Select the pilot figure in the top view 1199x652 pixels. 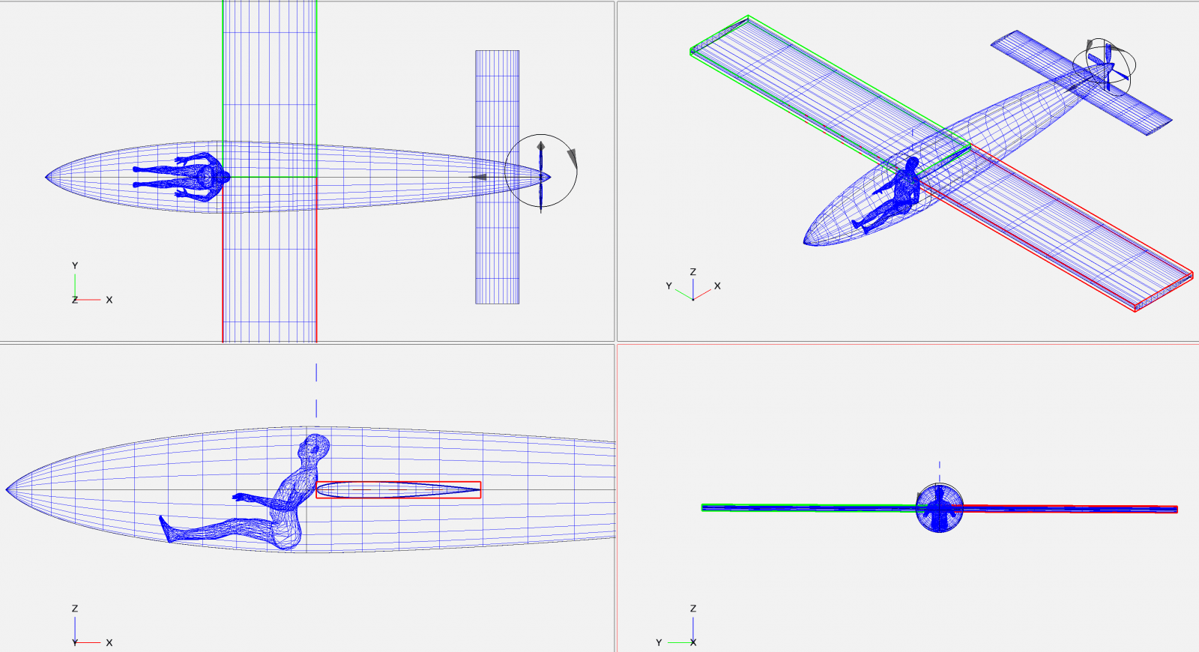[181, 177]
